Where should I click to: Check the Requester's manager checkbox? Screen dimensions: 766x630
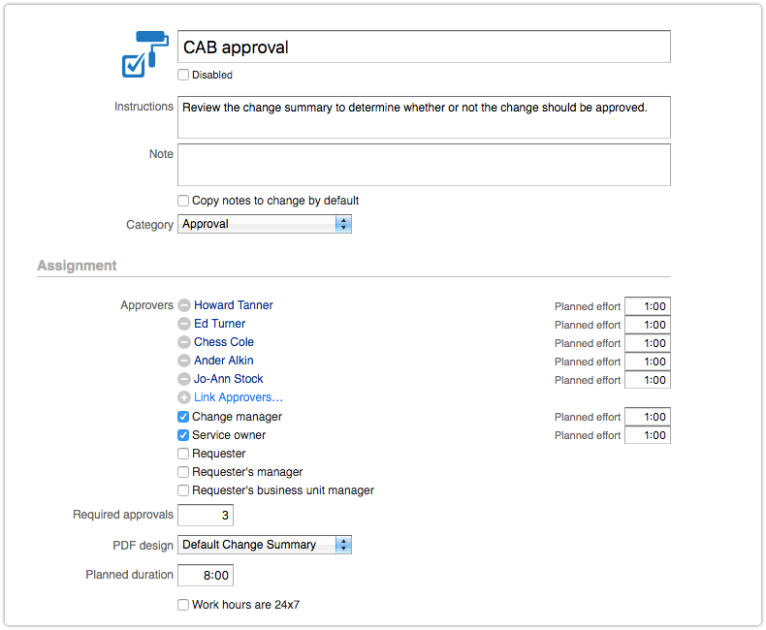(183, 472)
